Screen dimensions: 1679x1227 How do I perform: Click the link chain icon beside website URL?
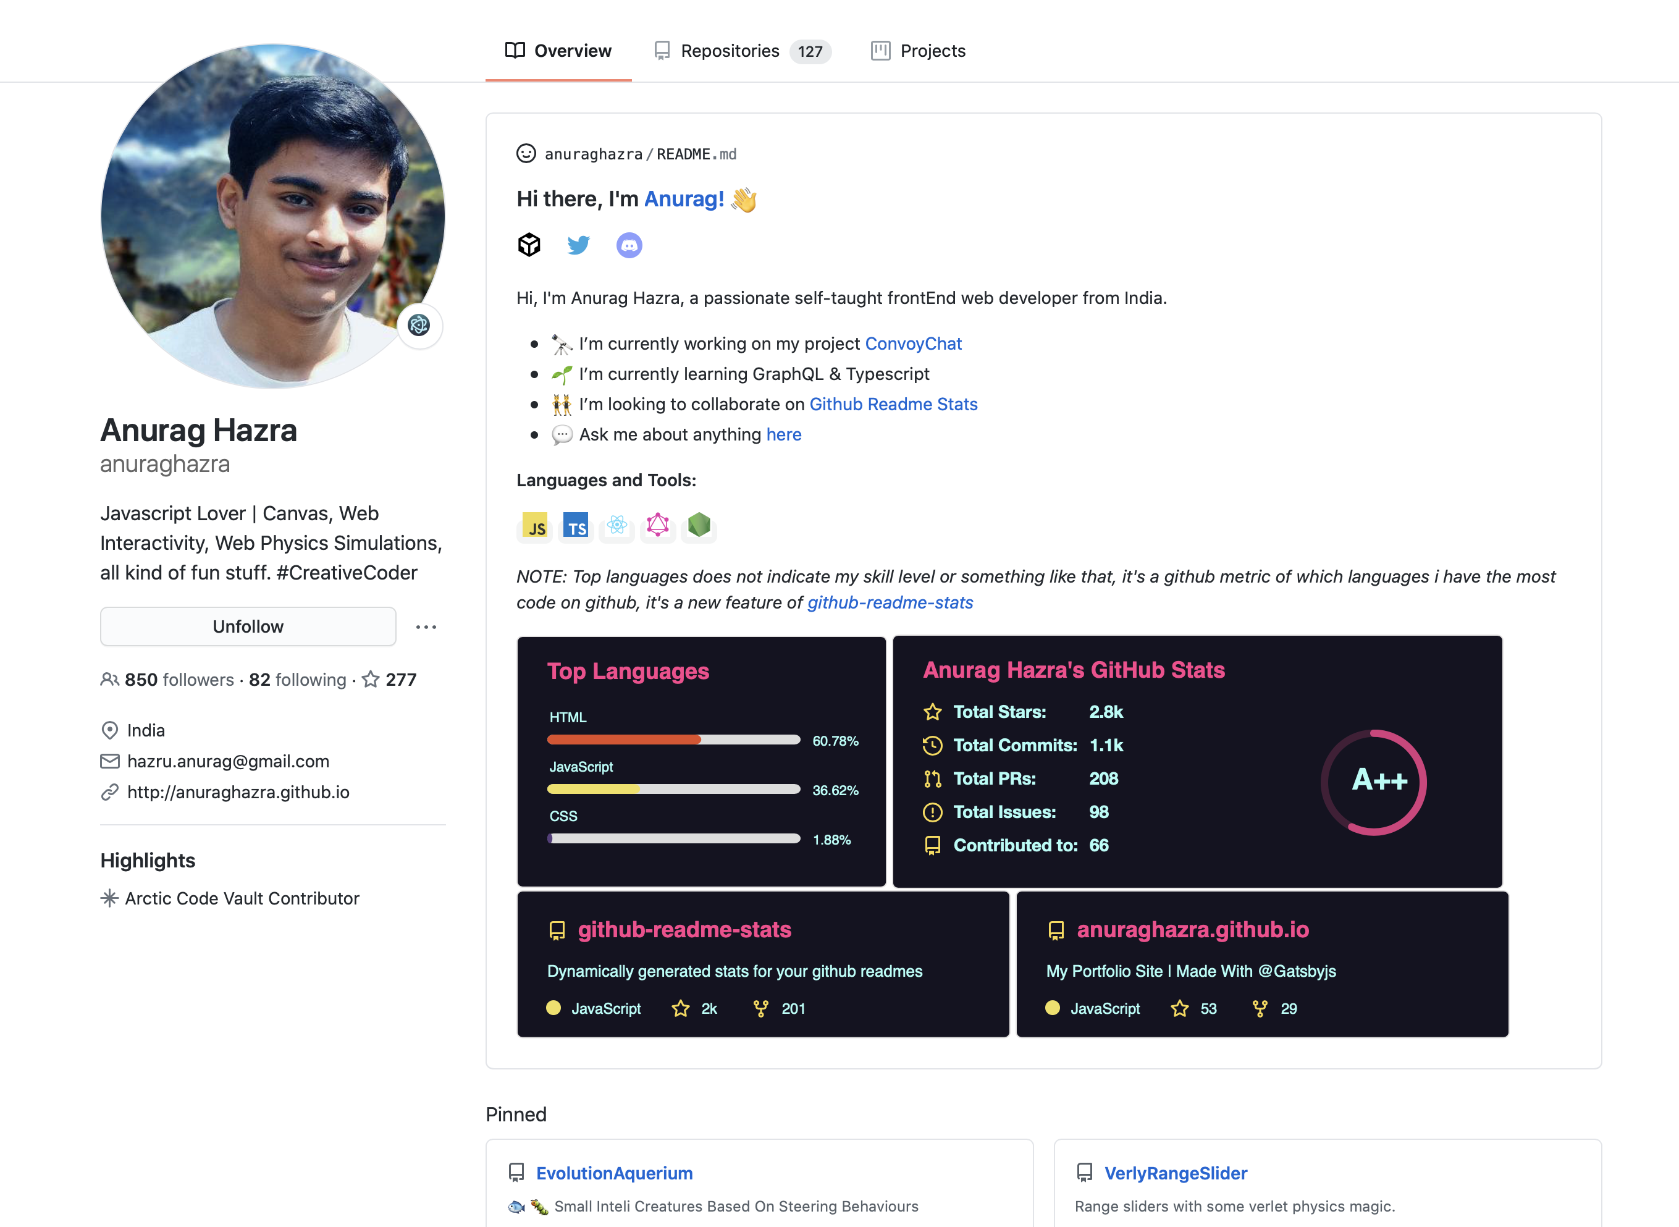click(x=109, y=793)
